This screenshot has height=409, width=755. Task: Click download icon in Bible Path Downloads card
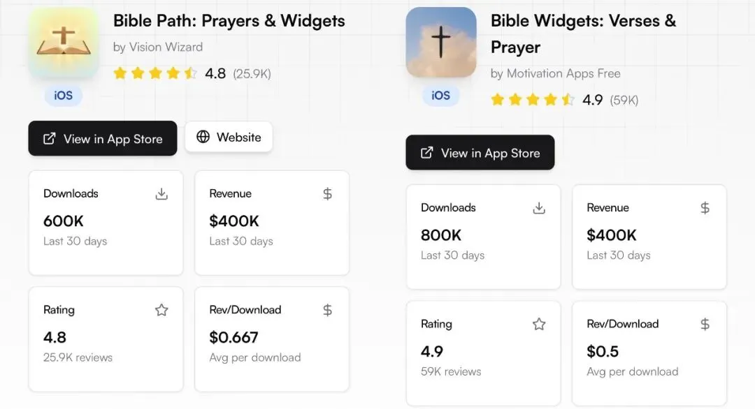point(161,194)
